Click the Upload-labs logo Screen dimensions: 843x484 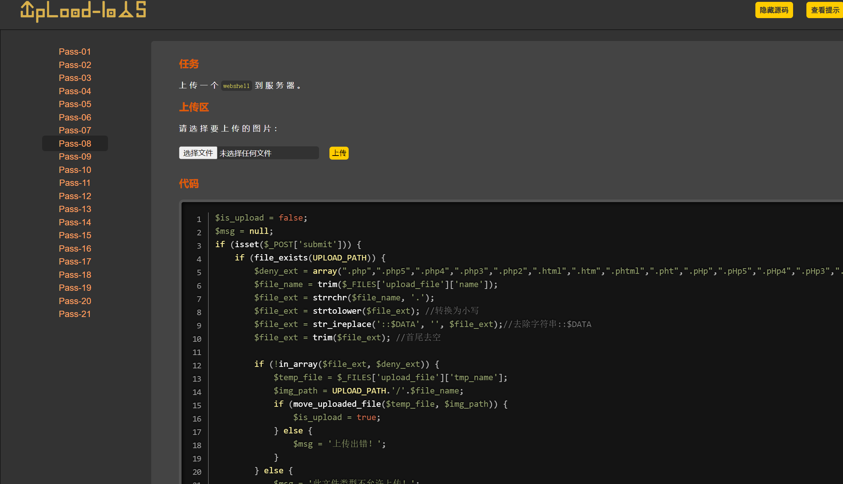(x=83, y=10)
